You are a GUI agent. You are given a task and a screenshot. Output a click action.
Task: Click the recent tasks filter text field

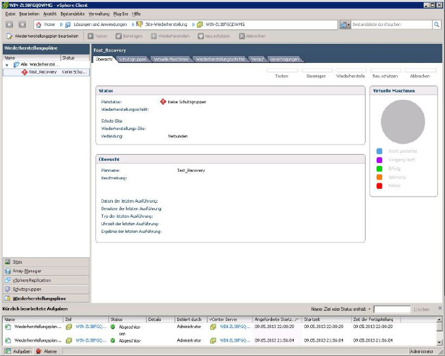[392, 309]
